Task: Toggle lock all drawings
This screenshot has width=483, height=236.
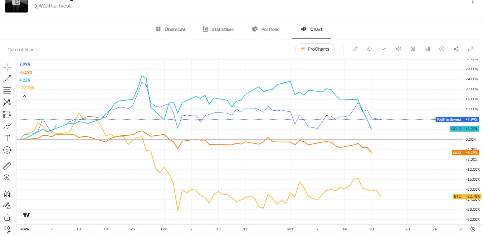Action: click(x=7, y=218)
